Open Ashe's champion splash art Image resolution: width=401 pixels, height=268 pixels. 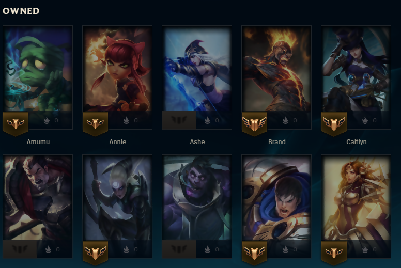click(x=197, y=68)
